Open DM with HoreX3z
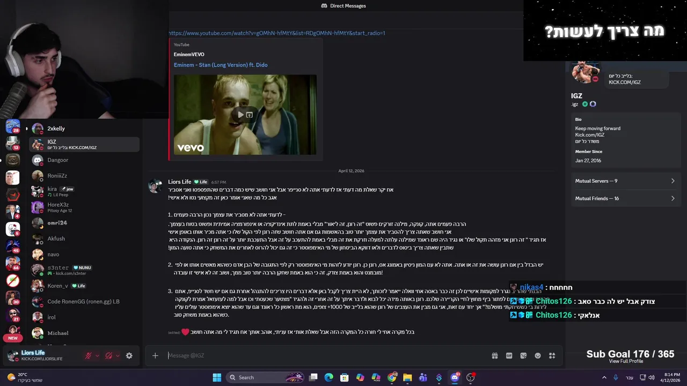The width and height of the screenshot is (687, 386). [84, 207]
